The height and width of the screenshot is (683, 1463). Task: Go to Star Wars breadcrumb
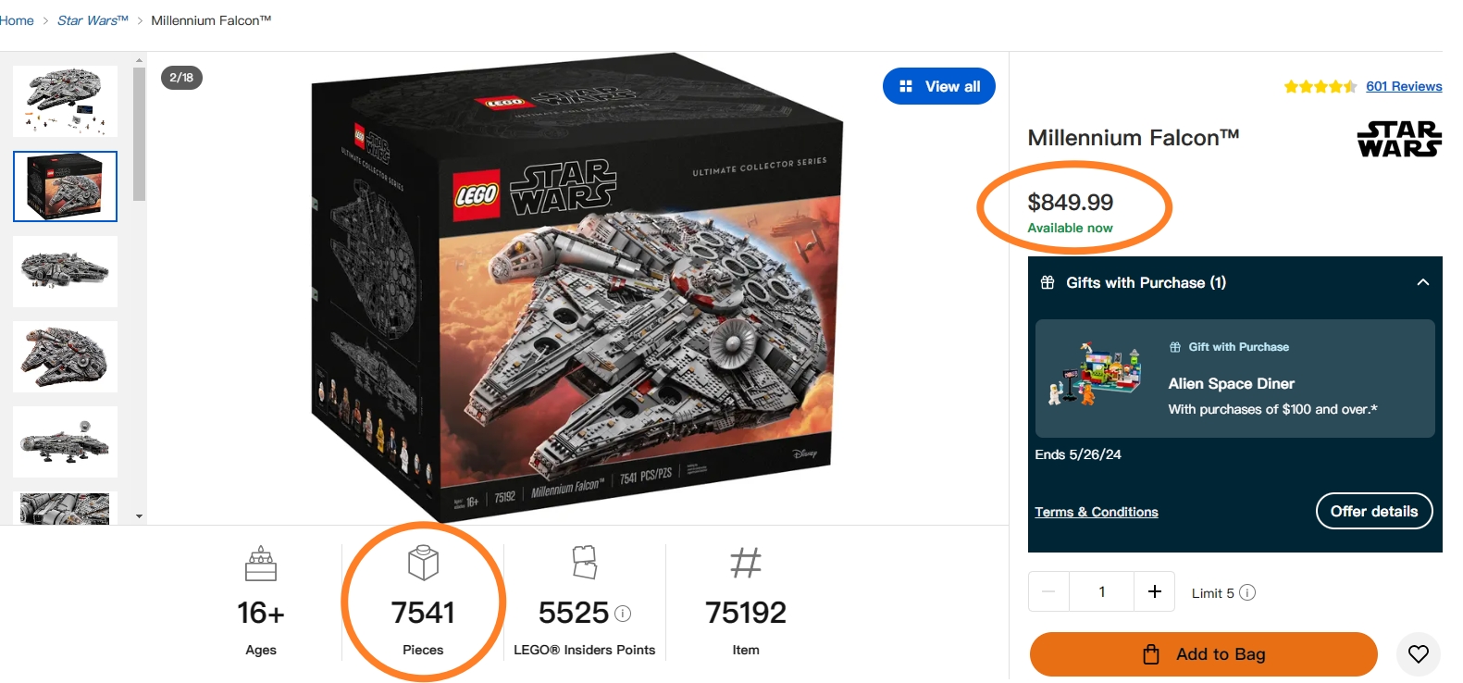[93, 20]
